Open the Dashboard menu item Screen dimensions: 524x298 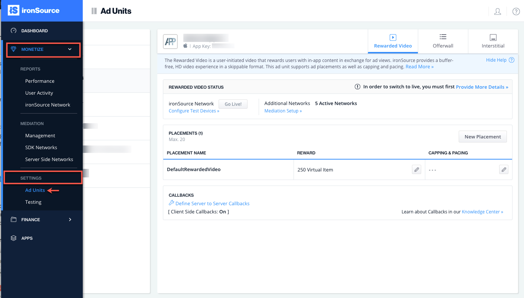[35, 31]
